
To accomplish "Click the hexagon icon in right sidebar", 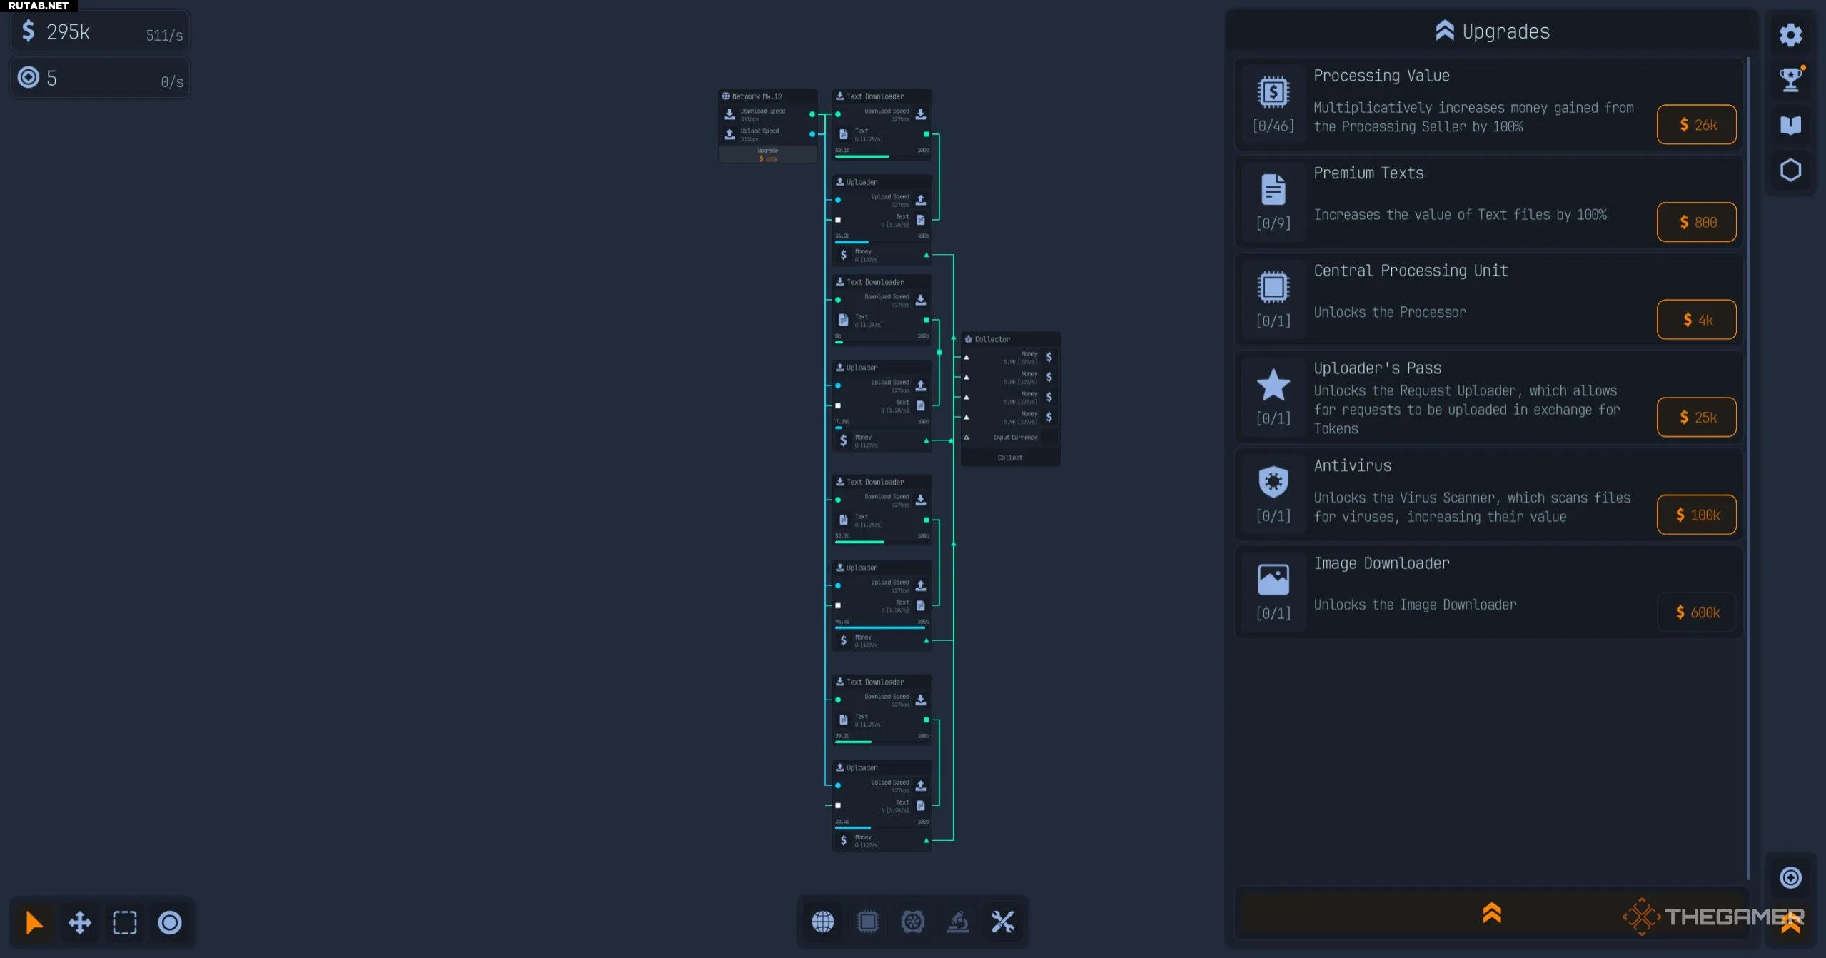I will point(1790,170).
